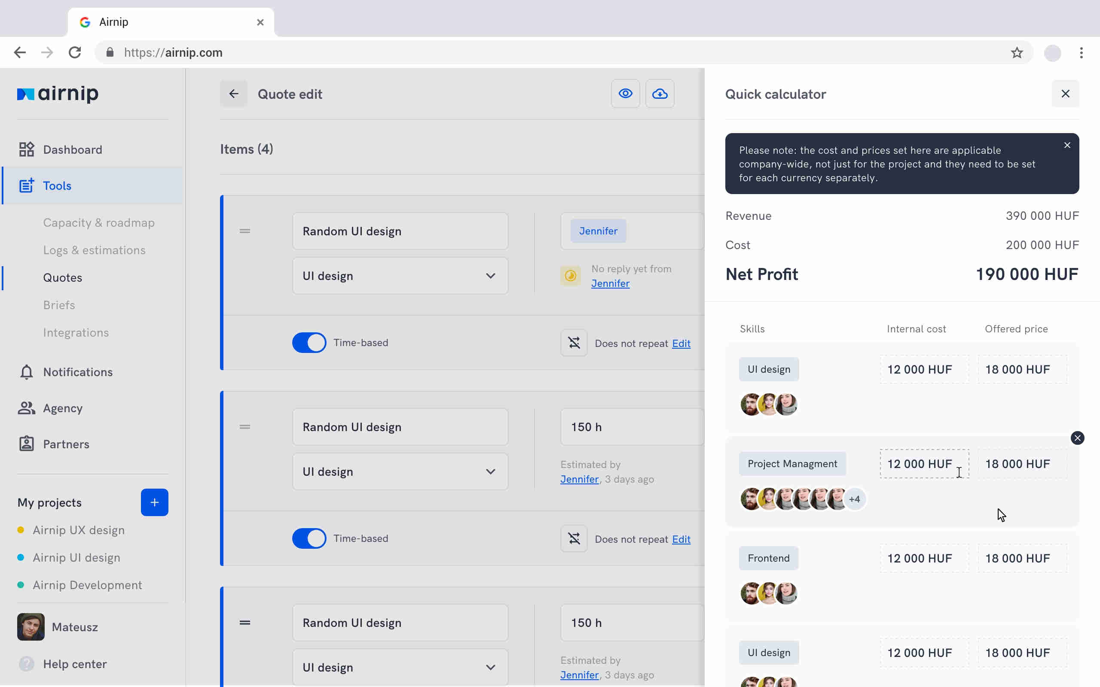Expand the second item's UI design dropdown
This screenshot has height=687, width=1100.
(x=400, y=471)
